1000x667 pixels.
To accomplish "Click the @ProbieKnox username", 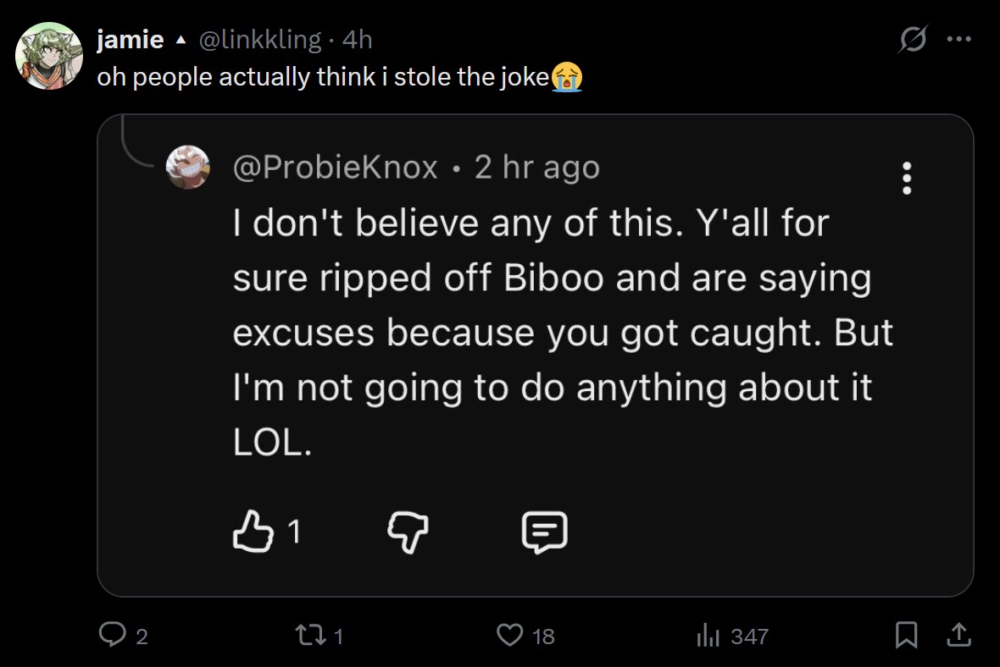I will coord(336,168).
